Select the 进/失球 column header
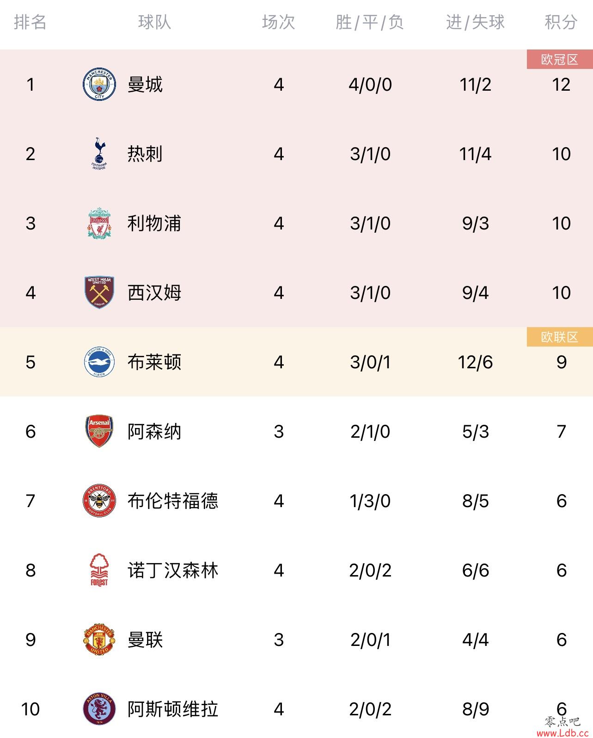 pyautogui.click(x=475, y=22)
